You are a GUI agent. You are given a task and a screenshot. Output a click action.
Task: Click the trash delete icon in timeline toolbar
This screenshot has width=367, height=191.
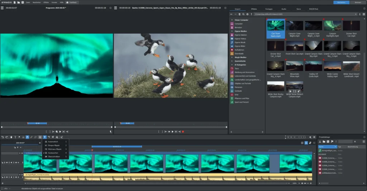pos(11,137)
